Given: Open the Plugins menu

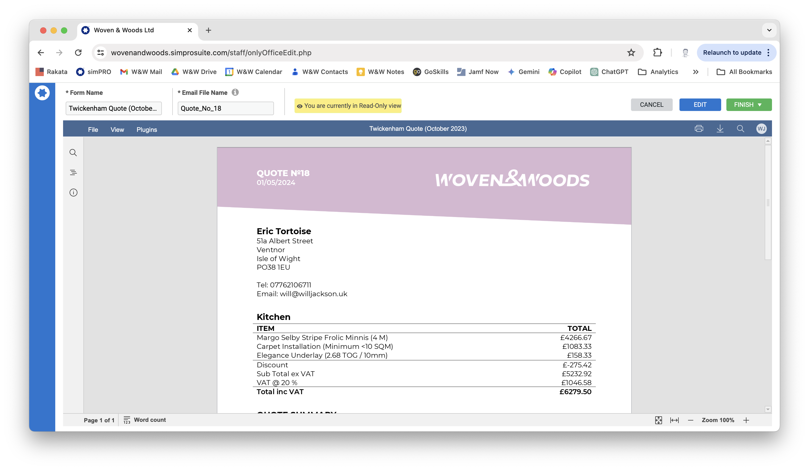Looking at the screenshot, I should pos(146,129).
